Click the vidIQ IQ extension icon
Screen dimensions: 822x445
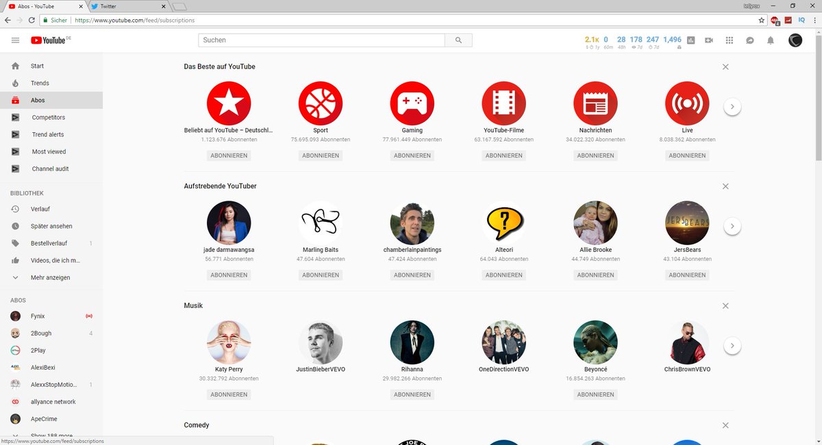(801, 21)
